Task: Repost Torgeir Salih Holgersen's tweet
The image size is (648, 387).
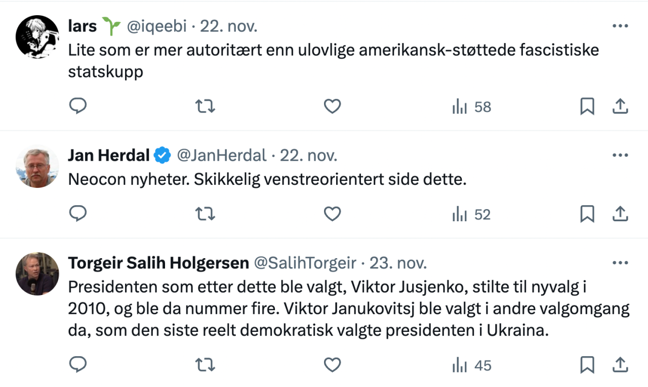Action: pos(205,365)
